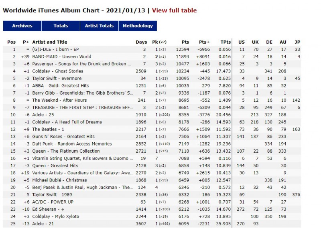321x228 pixels.
Task: Select Adele - 25 chart entry
Action: (43, 115)
